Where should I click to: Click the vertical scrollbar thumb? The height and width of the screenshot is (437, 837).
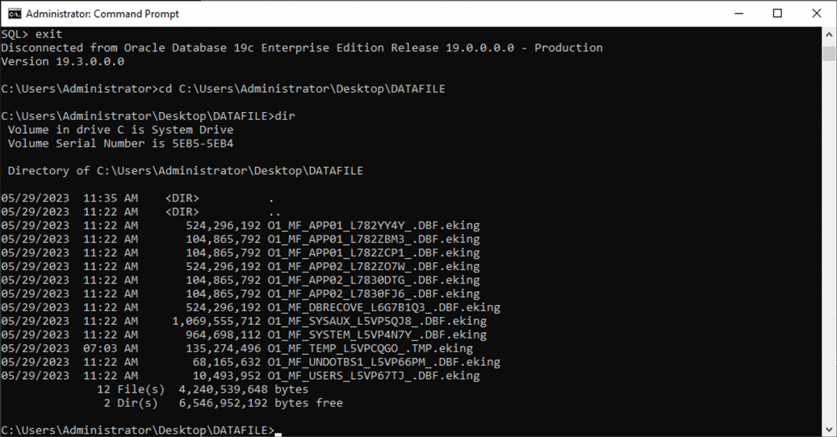tap(829, 54)
